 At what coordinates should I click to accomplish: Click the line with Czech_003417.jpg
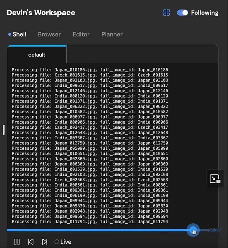click(90, 127)
